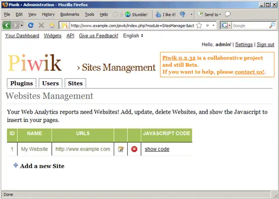The width and height of the screenshot is (279, 199).
Task: Click the contact us! link
Action: (x=250, y=72)
